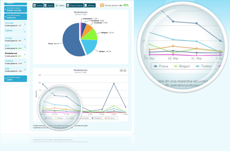Open the Sumar tab
The height and width of the screenshot is (151, 230).
tap(38, 5)
